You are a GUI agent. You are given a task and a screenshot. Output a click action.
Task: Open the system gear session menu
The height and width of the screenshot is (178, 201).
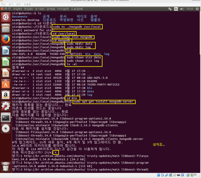click(197, 9)
